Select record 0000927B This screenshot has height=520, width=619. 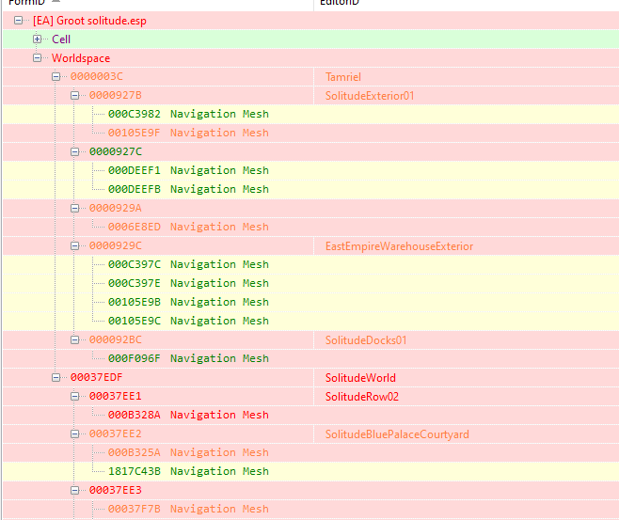(116, 96)
